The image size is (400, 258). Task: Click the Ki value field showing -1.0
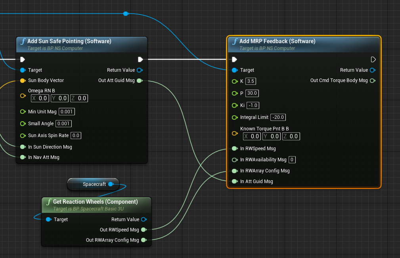253,105
